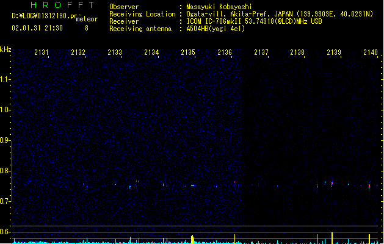Click the bright meteor echo near 2135

(x=193, y=185)
